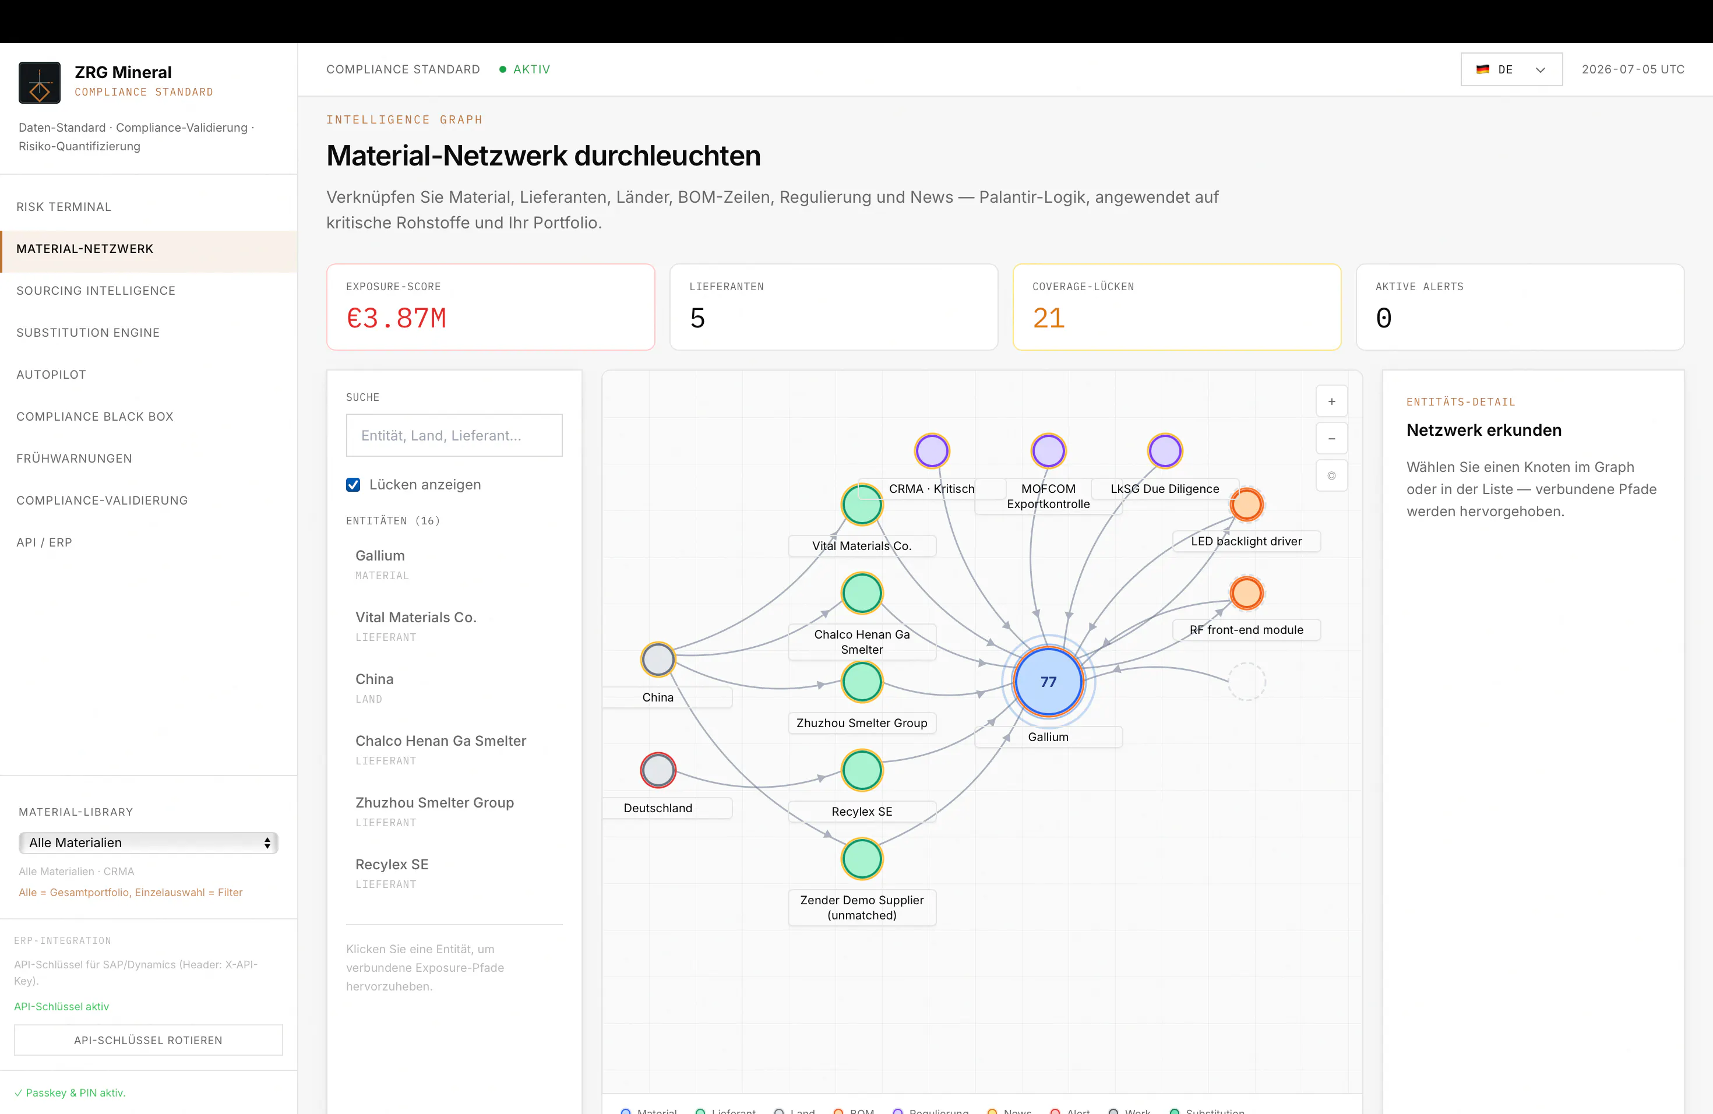Select the LED backlight driver BOM node
The width and height of the screenshot is (1713, 1114).
[1246, 504]
